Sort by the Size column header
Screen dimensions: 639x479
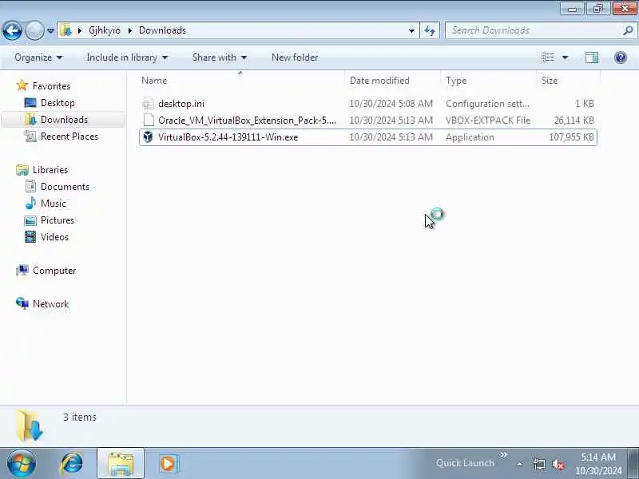pyautogui.click(x=568, y=81)
